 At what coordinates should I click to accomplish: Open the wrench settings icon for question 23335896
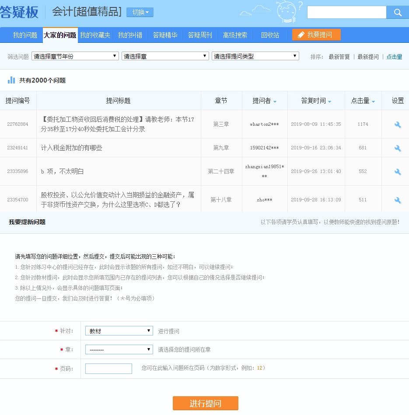click(397, 172)
